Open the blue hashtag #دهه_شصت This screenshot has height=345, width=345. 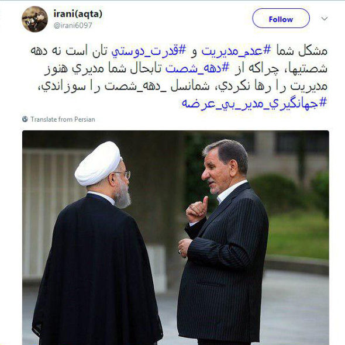coord(198,68)
